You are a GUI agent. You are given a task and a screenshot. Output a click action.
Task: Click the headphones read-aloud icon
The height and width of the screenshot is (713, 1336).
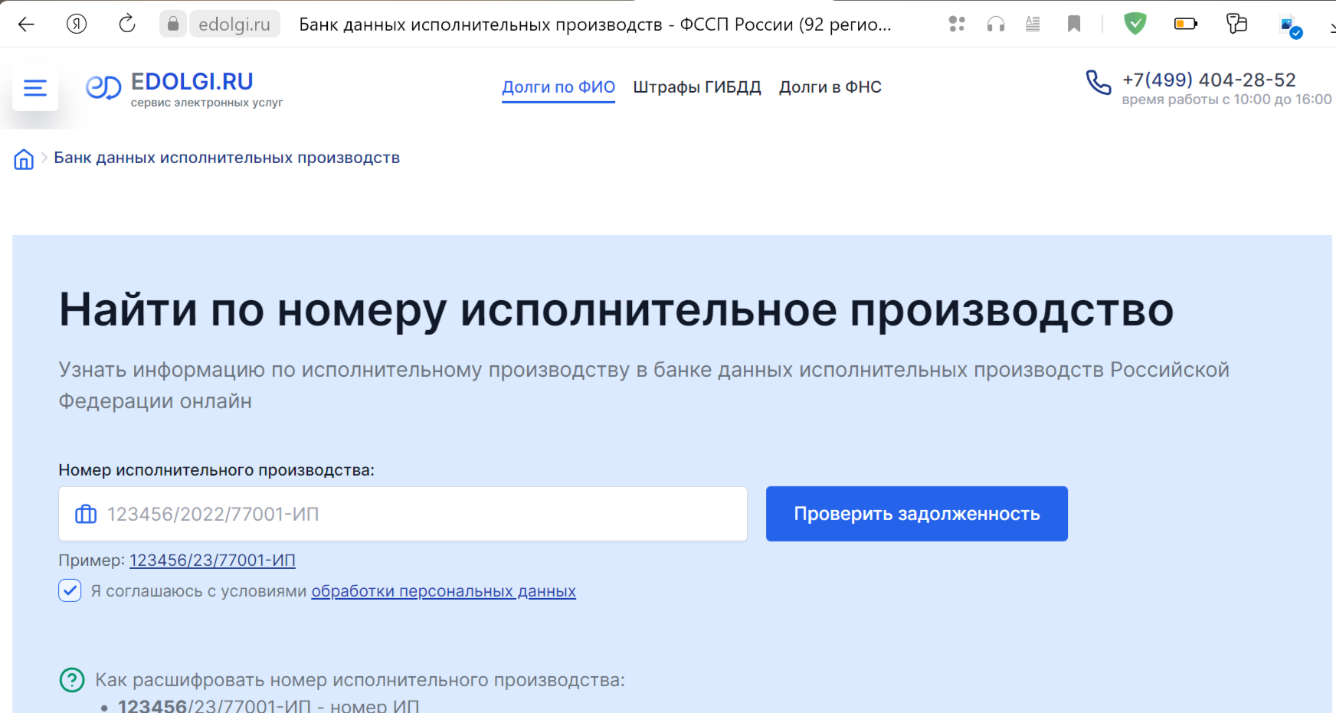[996, 25]
